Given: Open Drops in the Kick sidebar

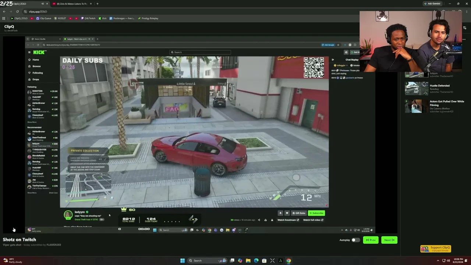Looking at the screenshot, I should pyautogui.click(x=36, y=79).
